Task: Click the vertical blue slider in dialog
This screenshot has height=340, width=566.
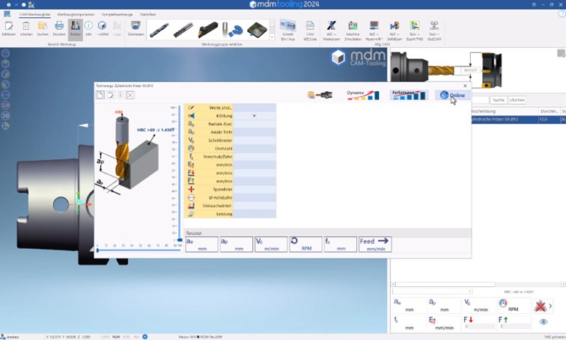Action: coord(180,173)
